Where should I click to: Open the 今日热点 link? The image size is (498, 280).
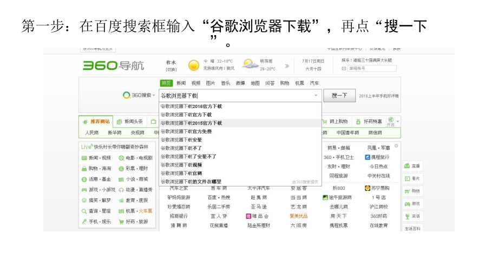coord(378,166)
